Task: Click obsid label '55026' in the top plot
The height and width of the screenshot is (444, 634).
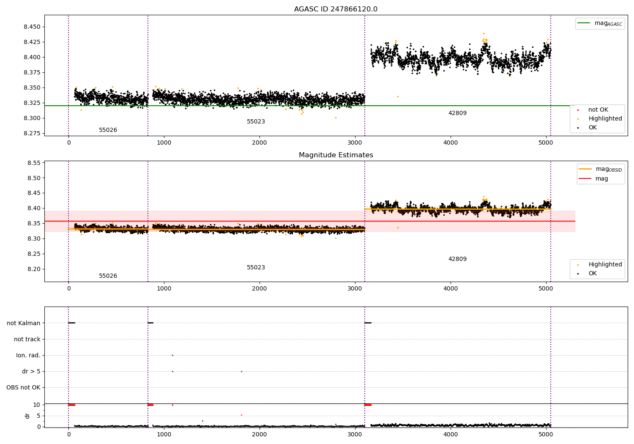Action: 108,130
